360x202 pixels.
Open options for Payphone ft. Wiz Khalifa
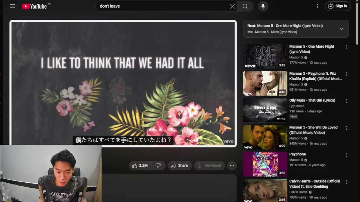tap(347, 74)
